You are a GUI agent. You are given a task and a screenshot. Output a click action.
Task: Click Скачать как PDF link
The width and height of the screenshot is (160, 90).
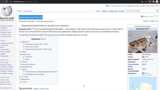click(5, 82)
